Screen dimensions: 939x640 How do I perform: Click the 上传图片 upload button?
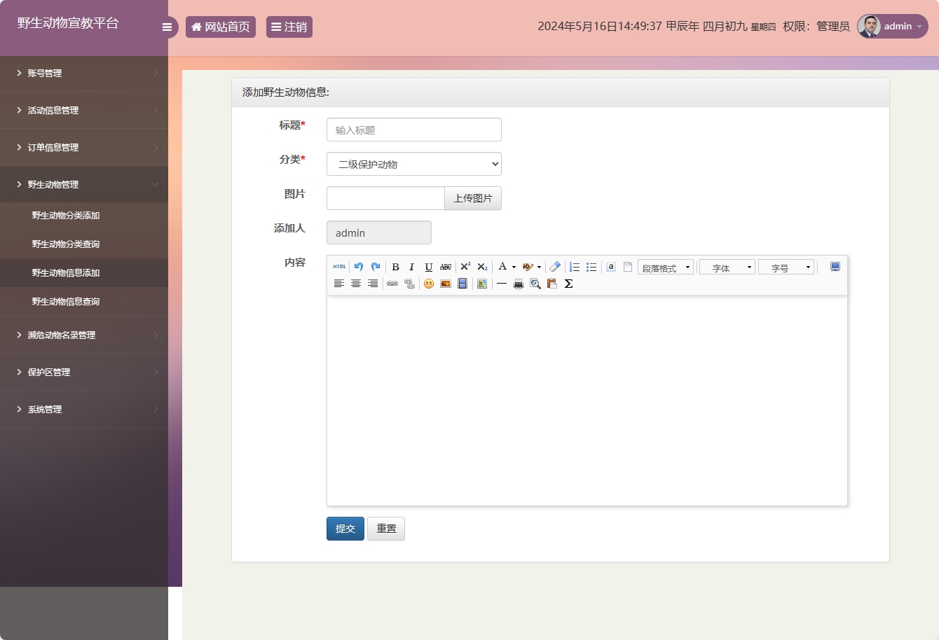tap(473, 198)
